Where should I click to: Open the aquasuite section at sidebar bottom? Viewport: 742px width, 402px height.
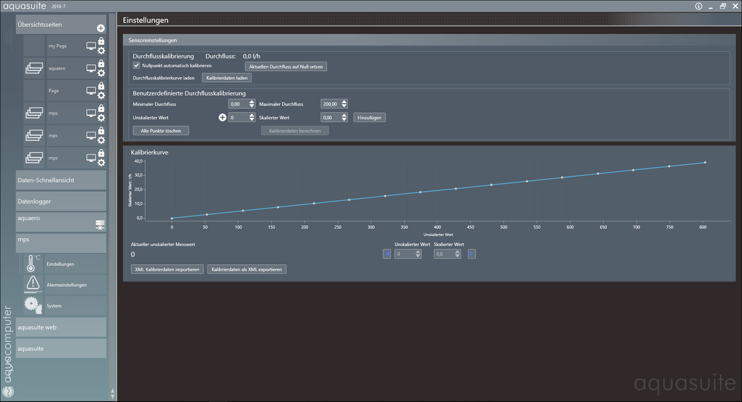(x=61, y=349)
